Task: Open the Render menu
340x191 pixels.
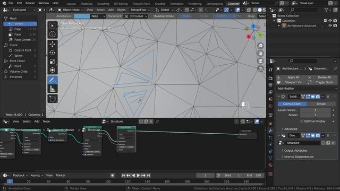Action: tap(30, 3)
